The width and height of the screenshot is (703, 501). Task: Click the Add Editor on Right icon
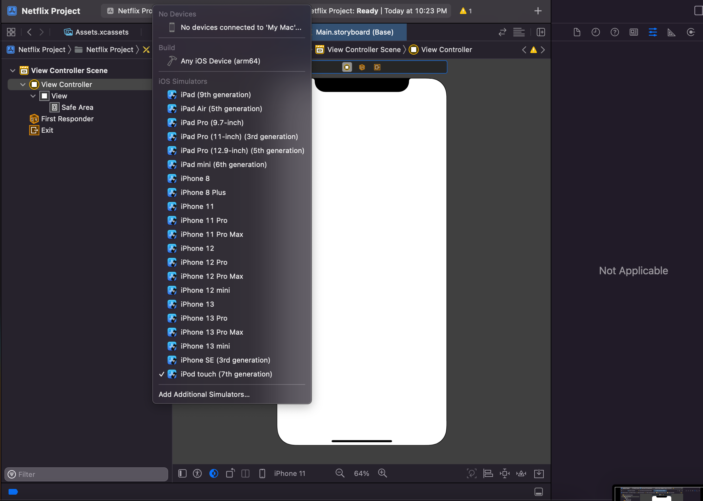541,32
